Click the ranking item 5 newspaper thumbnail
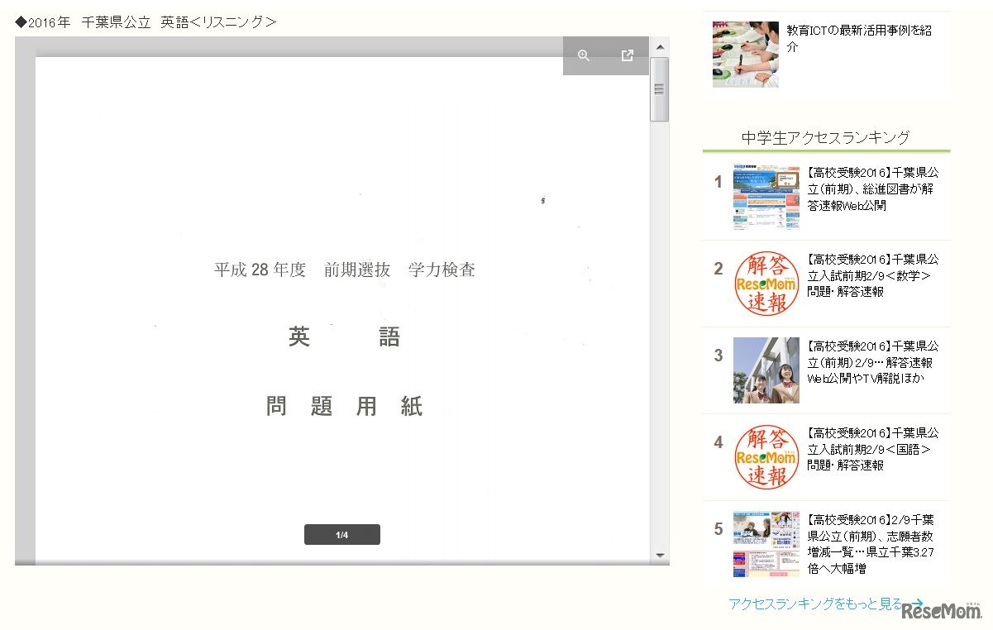This screenshot has height=630, width=993. tap(765, 543)
